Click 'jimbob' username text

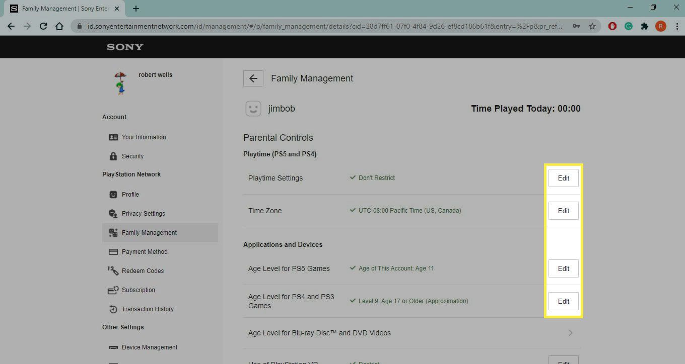pos(282,109)
